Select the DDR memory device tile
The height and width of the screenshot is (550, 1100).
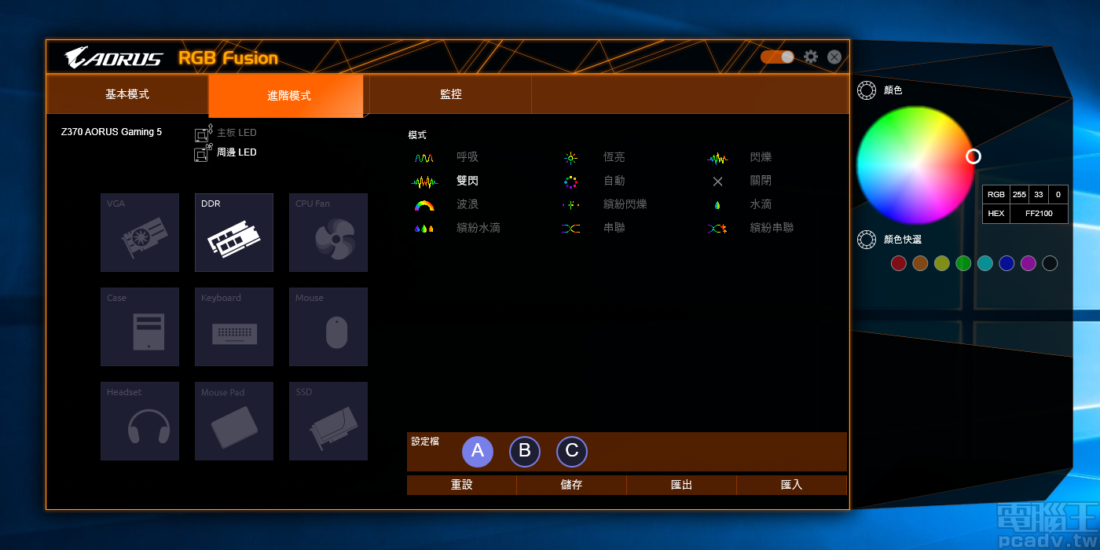pos(233,233)
